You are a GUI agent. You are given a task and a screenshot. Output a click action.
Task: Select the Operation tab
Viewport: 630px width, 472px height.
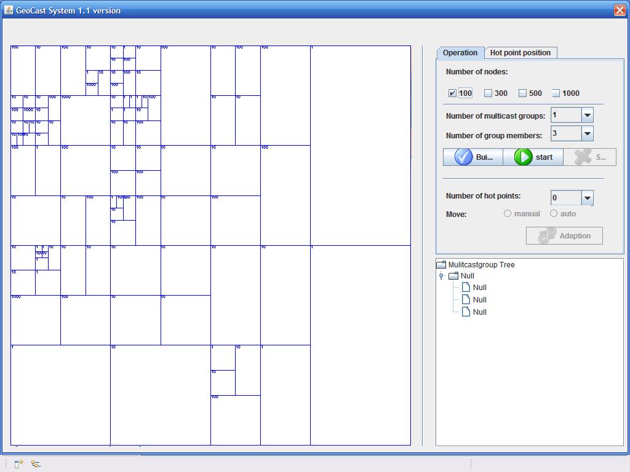(460, 53)
